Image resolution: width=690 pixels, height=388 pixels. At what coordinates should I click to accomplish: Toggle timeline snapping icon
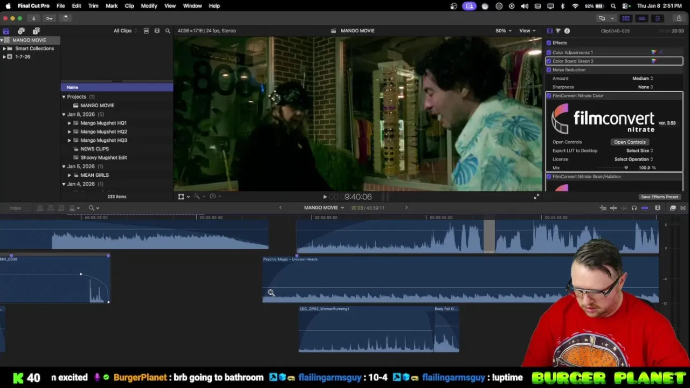click(x=645, y=208)
